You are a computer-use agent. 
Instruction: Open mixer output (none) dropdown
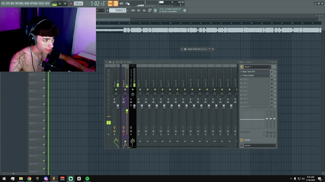point(260,145)
